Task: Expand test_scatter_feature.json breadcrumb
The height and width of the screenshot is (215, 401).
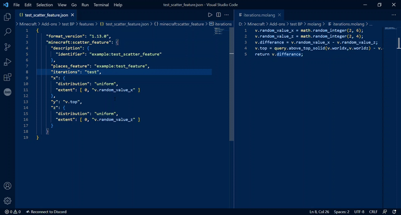Action: [x=124, y=24]
